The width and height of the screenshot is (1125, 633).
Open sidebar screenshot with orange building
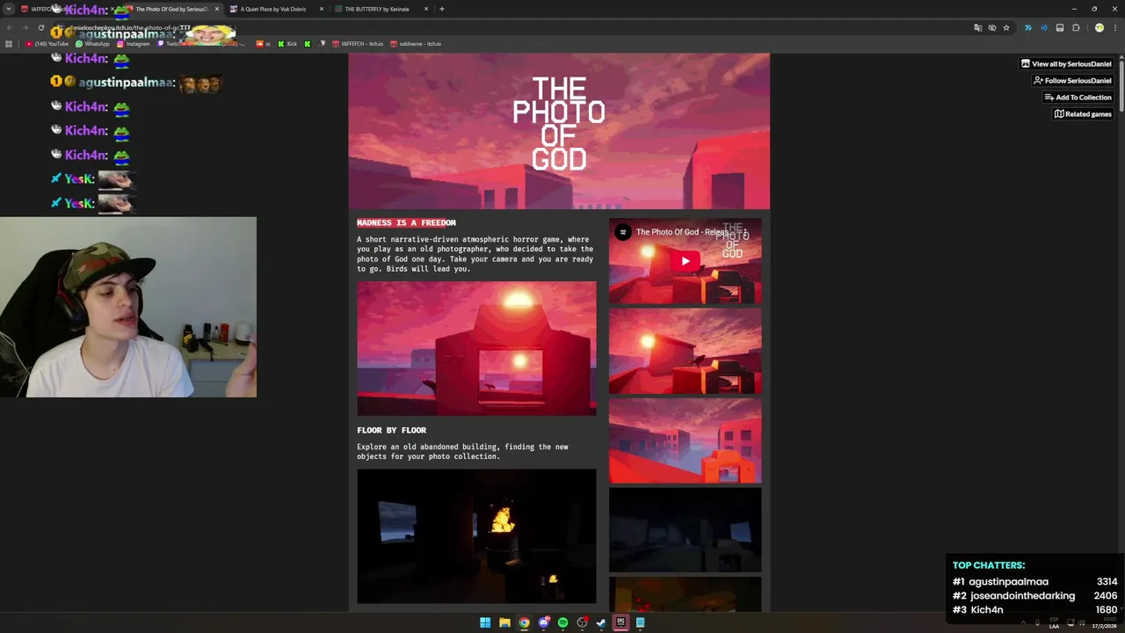point(686,440)
